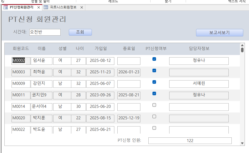Image resolution: width=249 pixels, height=153 pixels.
Task: Toggle the PT신청여부 checkbox for member M0003
Action: [154, 71]
